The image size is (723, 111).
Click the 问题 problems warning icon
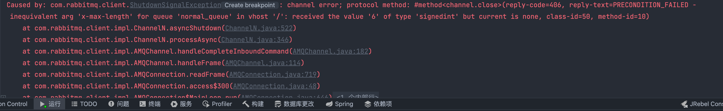tap(111, 104)
